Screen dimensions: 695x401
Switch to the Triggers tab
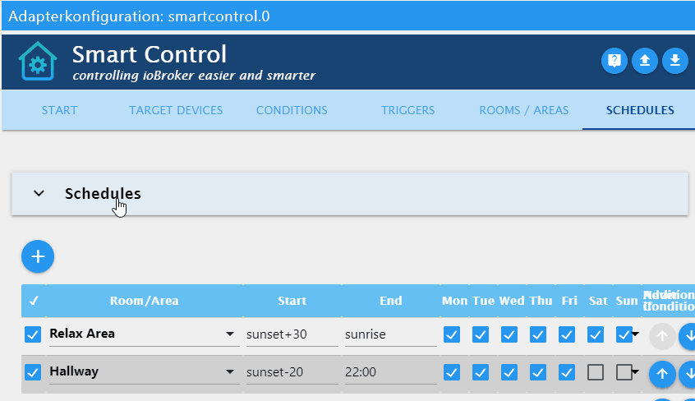(x=407, y=110)
